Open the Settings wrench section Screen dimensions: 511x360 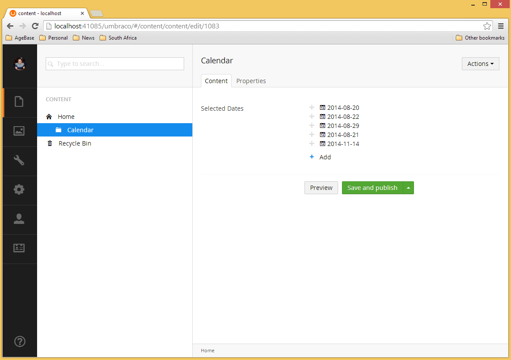coord(19,160)
